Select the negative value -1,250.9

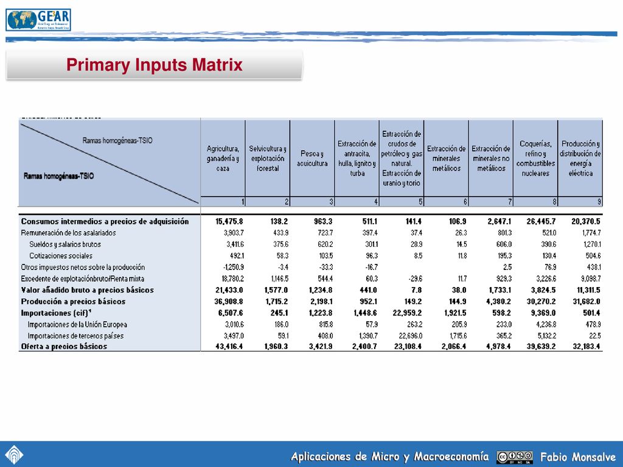point(233,268)
